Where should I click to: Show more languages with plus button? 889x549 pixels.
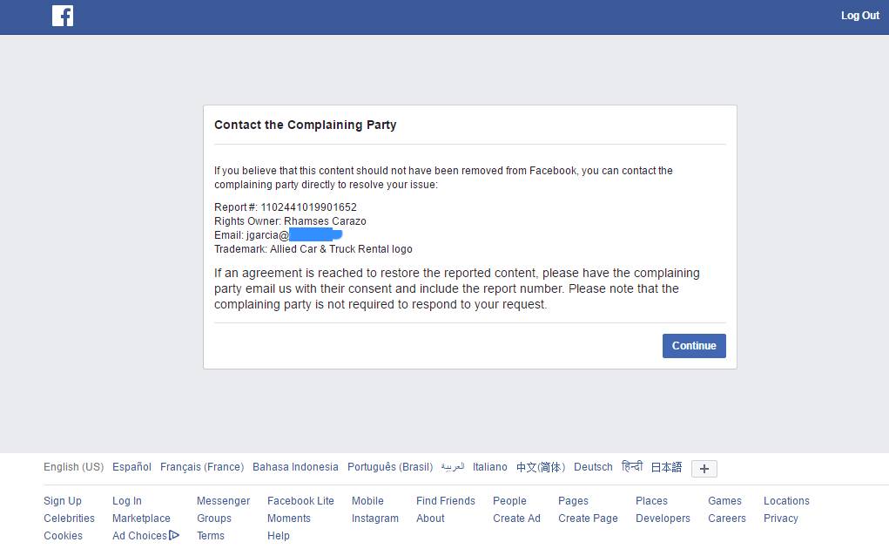[704, 469]
